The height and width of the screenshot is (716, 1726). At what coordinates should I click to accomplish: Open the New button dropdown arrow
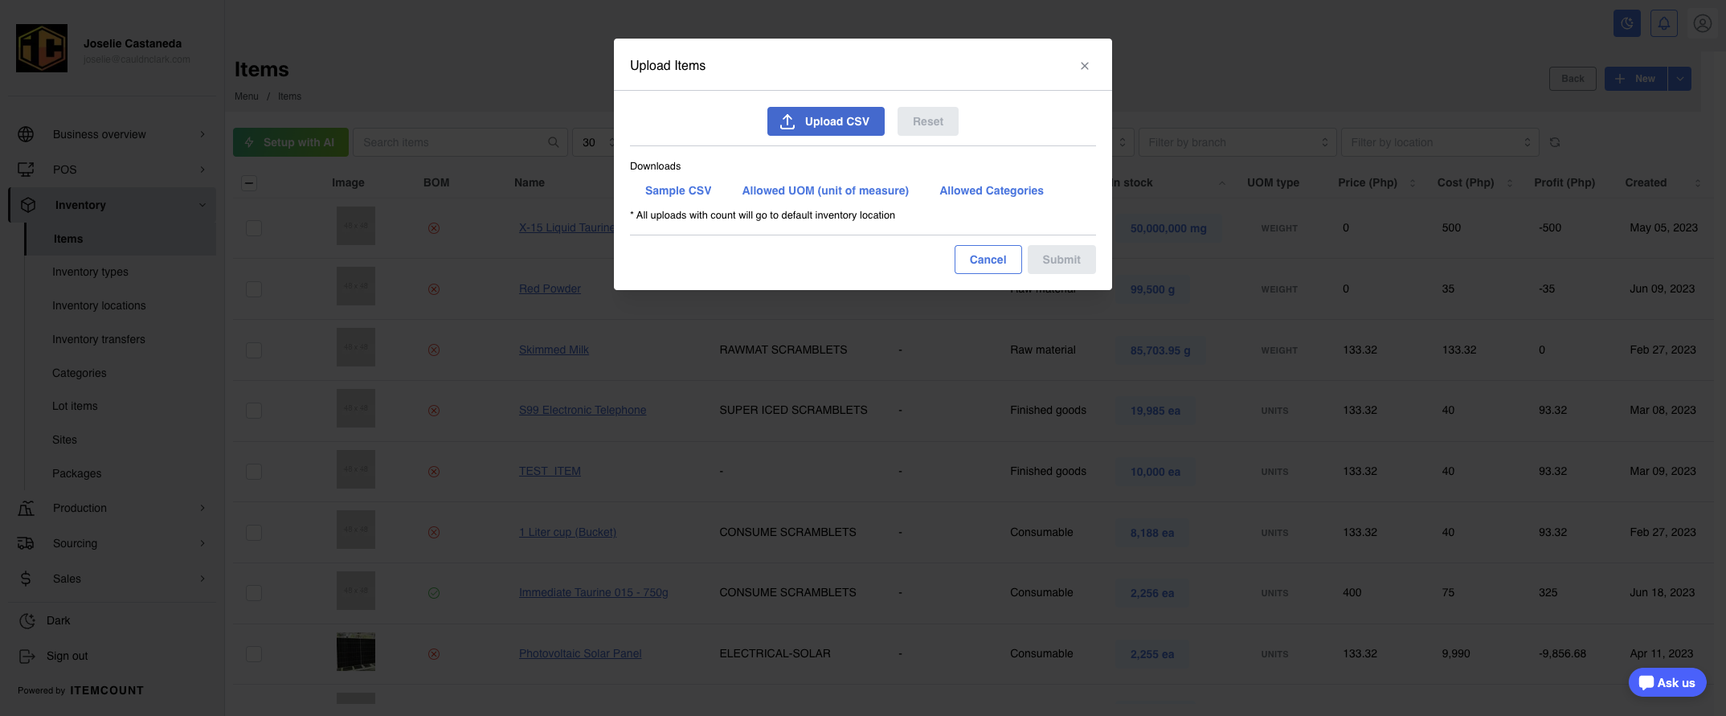pos(1679,79)
